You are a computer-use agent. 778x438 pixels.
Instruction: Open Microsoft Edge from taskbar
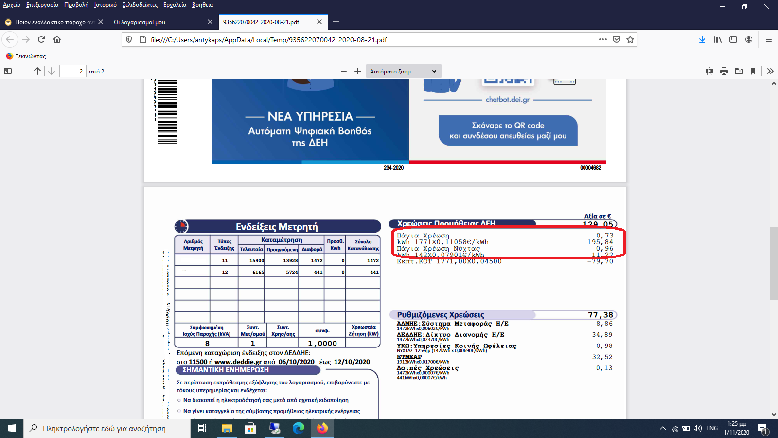coord(298,428)
